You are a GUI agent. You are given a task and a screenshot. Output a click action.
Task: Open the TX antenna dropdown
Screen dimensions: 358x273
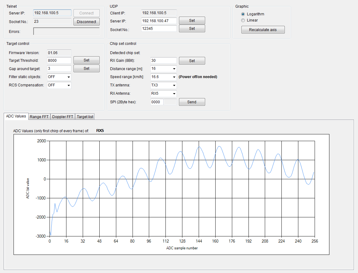164,85
